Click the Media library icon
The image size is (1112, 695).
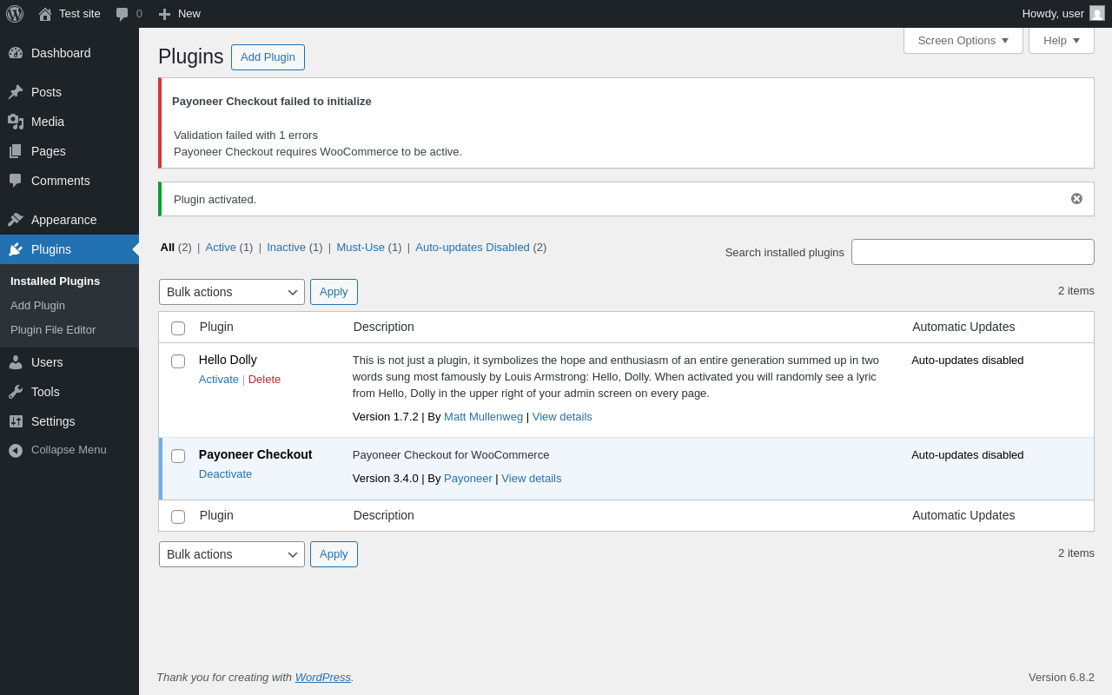pos(16,122)
